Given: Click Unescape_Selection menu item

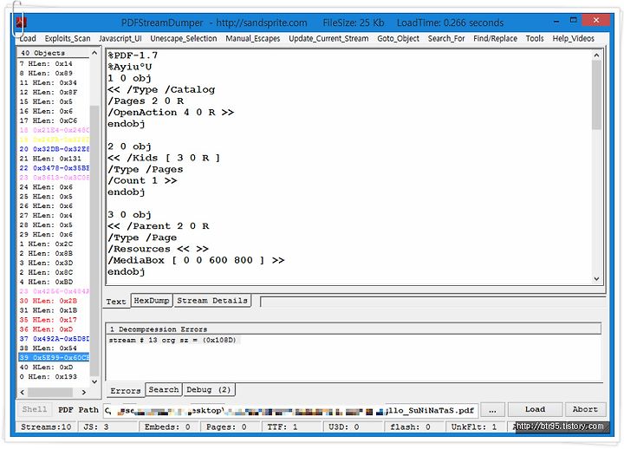Looking at the screenshot, I should 184,39.
